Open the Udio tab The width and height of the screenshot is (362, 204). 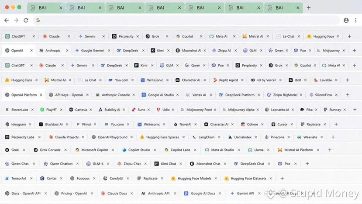tap(165, 110)
